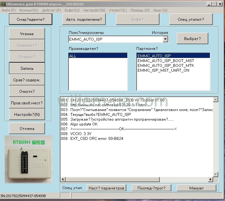Click the RT809H programmer picture
Screen dimensions: 225x201
click(29, 159)
